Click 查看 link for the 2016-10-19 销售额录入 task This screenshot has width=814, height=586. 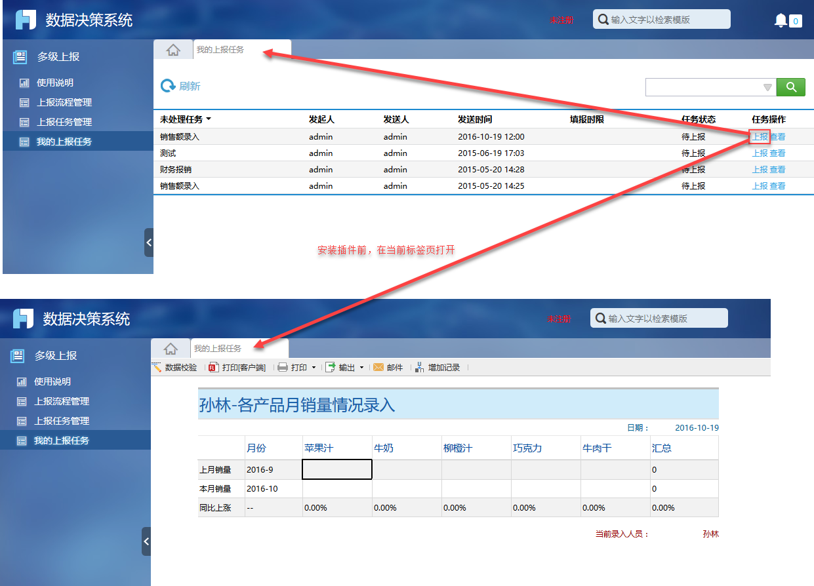tap(777, 137)
